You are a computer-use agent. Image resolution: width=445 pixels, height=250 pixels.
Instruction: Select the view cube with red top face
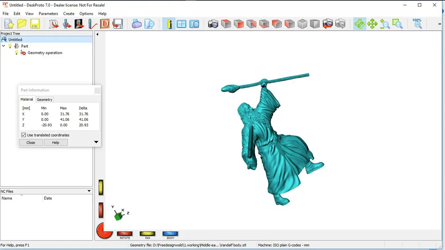coord(226,24)
